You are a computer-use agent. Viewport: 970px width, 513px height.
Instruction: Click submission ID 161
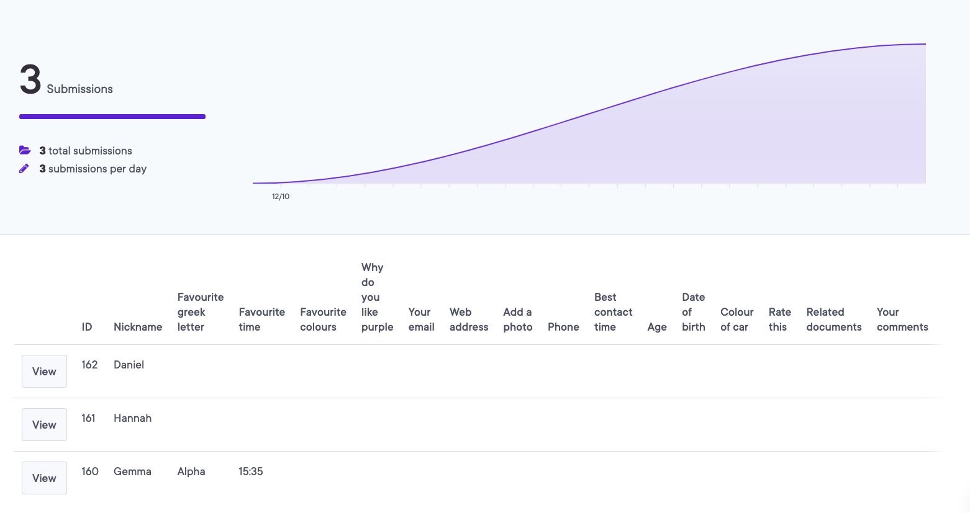pos(88,418)
